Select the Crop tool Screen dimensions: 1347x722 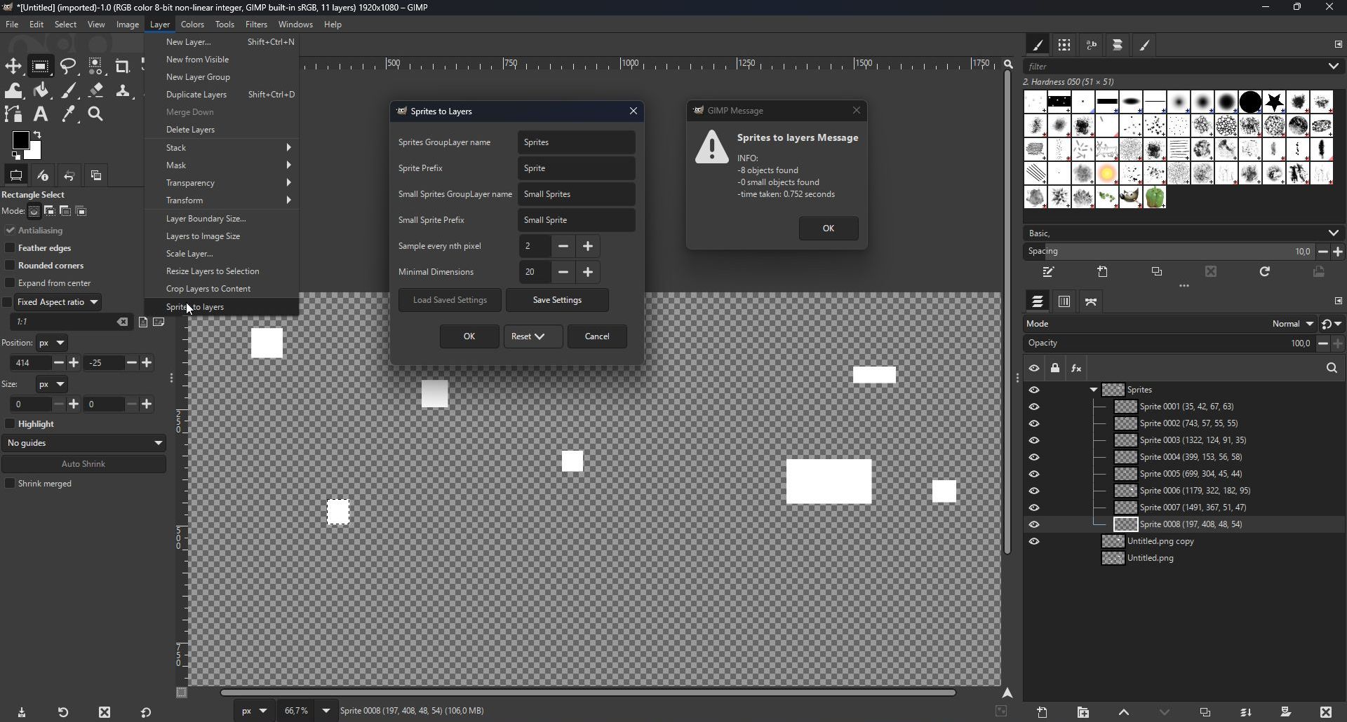point(123,67)
